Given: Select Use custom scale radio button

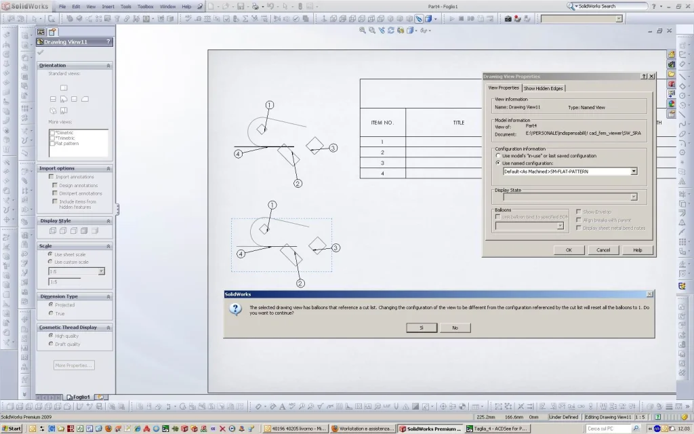Looking at the screenshot, I should (x=50, y=262).
